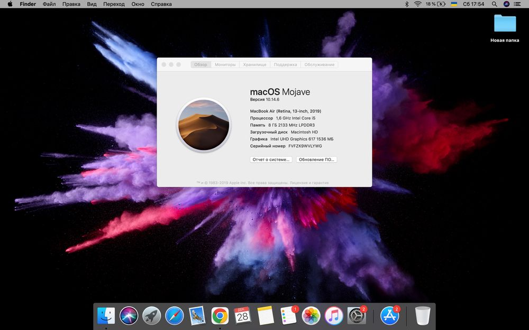The height and width of the screenshot is (330, 529).
Task: Click Intel UHD Graphics 617 1536 МБ value
Action: (302, 139)
